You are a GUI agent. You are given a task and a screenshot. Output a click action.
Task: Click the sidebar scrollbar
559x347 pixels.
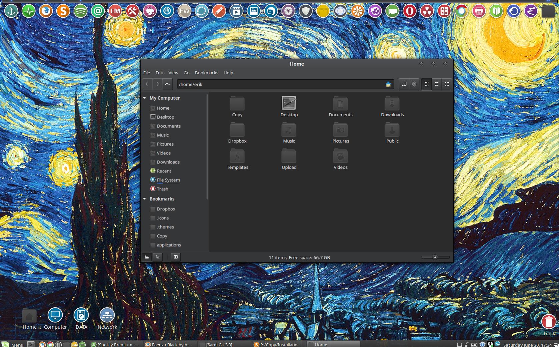(x=207, y=147)
